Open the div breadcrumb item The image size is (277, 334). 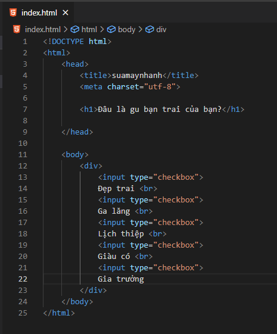click(161, 29)
